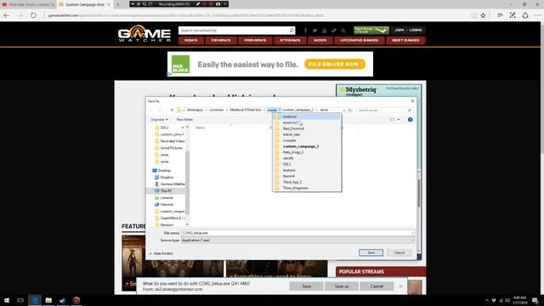Open the address bar history dropdown arrow
This screenshot has height=306, width=544.
pos(343,110)
